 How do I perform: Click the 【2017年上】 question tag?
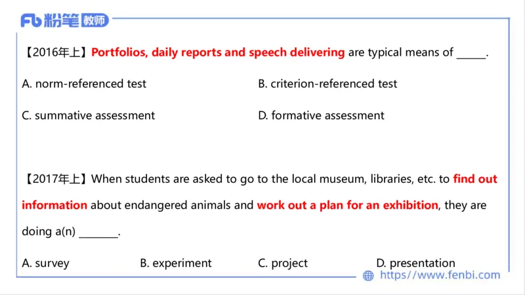(56, 179)
